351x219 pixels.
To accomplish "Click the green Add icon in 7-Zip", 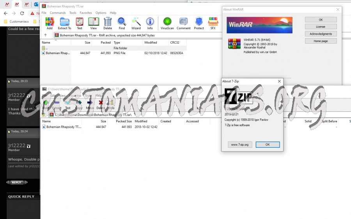I will 46,105.
